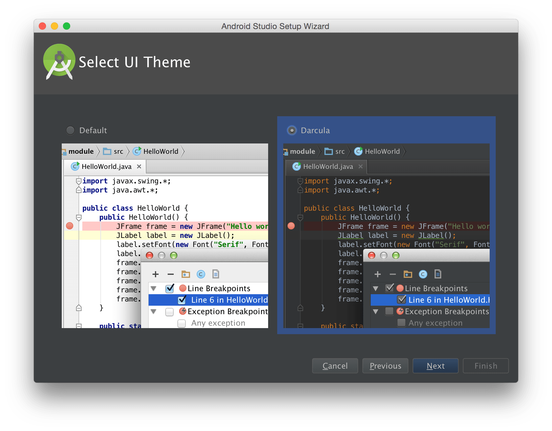Click the src folder icon in the Darcula breadcrumb

tap(329, 151)
